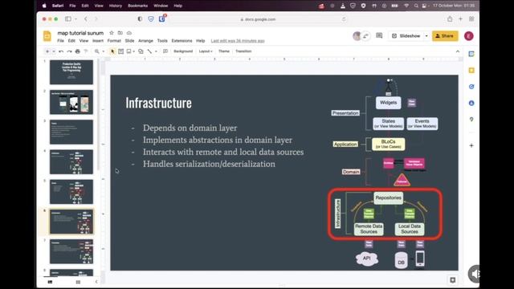
Task: Select slide 4 thumbnail
Action: (71, 162)
